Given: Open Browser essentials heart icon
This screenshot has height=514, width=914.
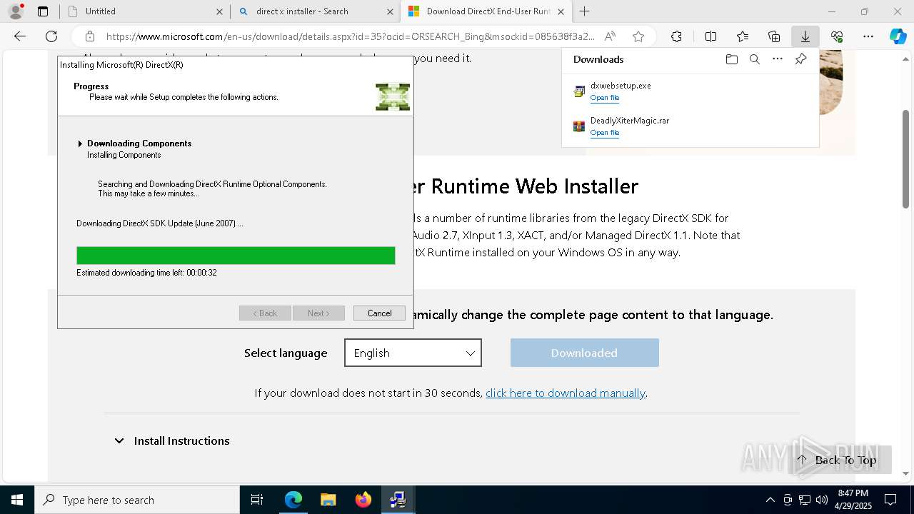Looking at the screenshot, I should 837,36.
